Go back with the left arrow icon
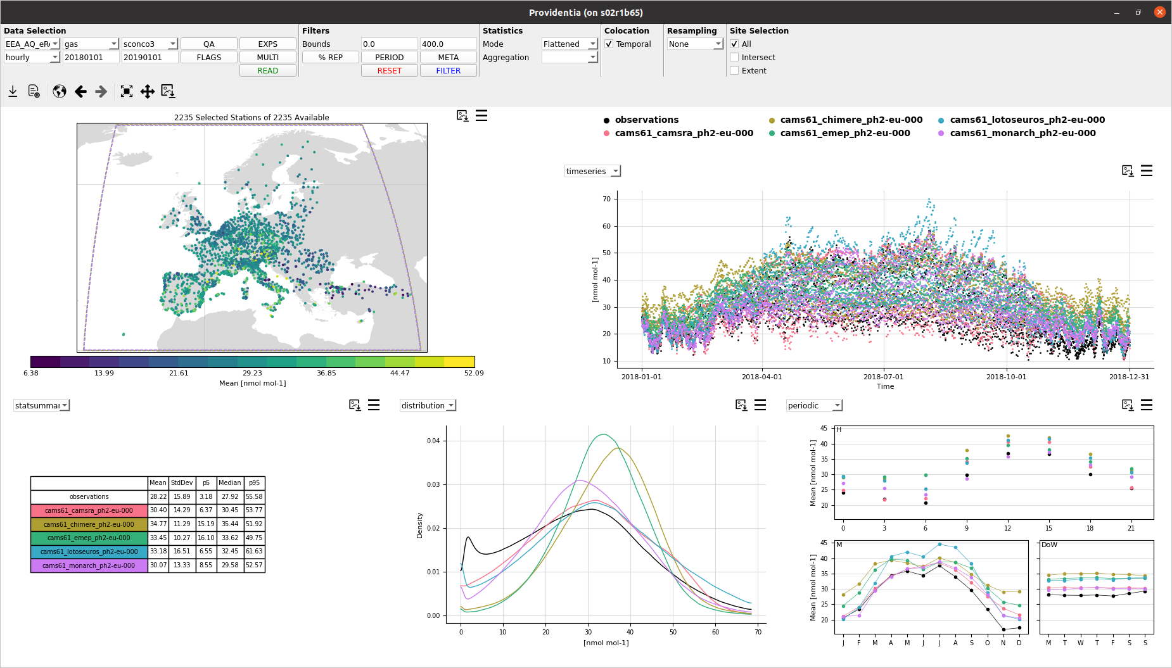Viewport: 1172px width, 668px height. (x=80, y=91)
